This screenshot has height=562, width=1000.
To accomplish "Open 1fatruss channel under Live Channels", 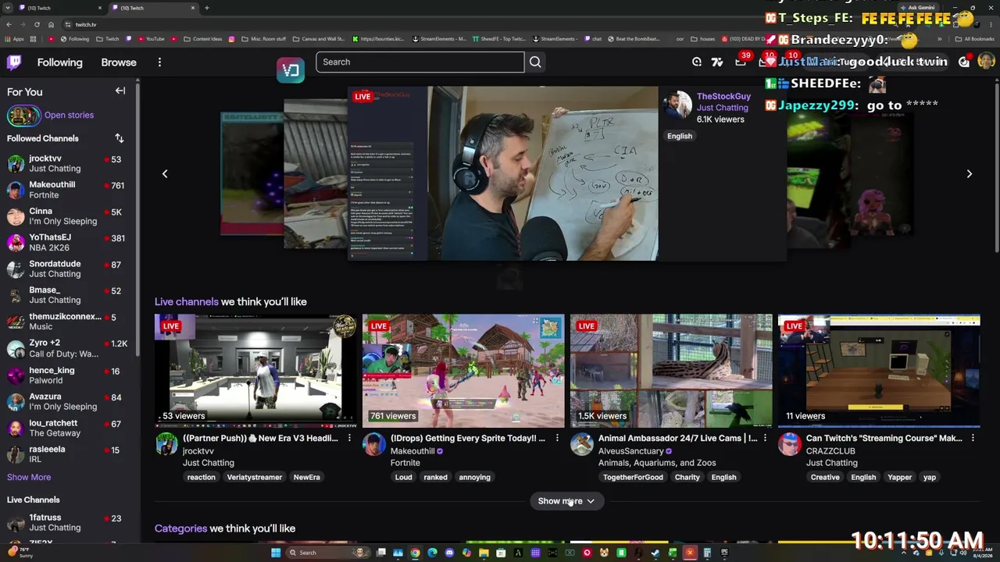I will tap(69, 522).
